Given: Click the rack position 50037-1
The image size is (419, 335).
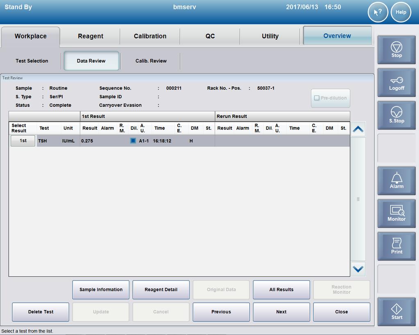Looking at the screenshot, I should [x=266, y=88].
